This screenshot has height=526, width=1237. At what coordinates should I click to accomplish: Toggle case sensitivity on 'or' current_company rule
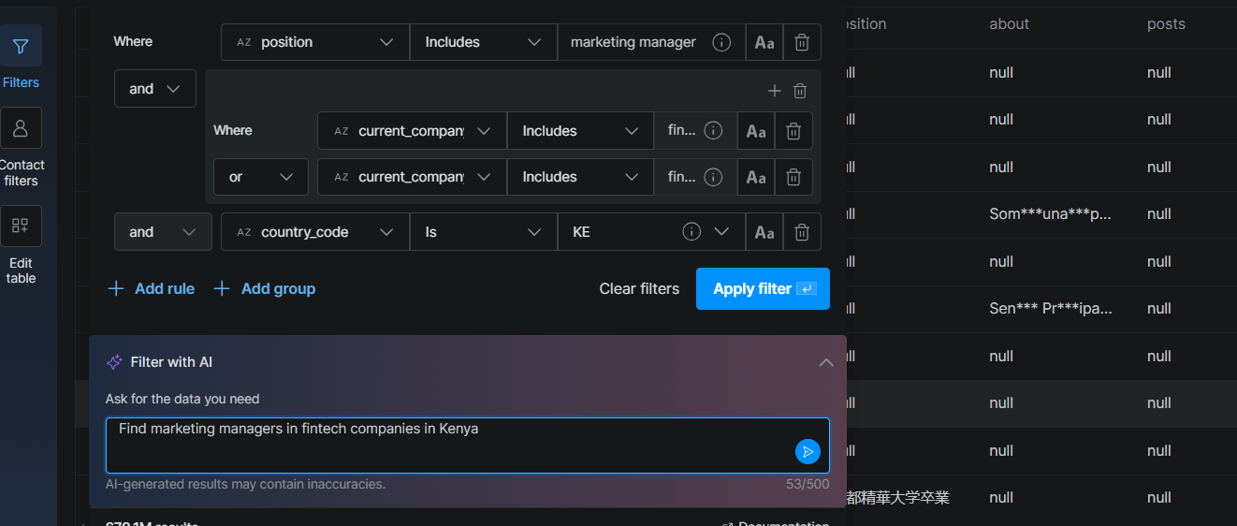pos(756,177)
